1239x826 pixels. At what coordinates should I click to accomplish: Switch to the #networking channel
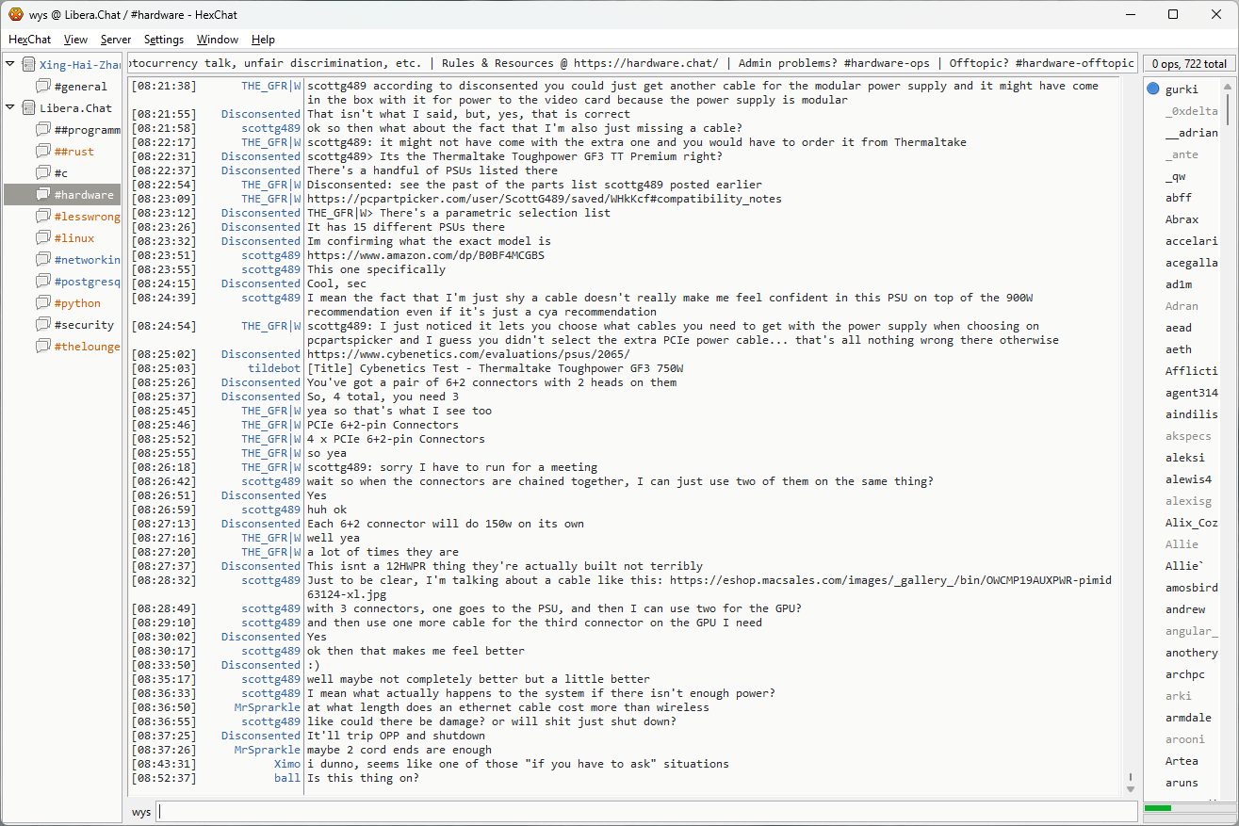tap(87, 260)
